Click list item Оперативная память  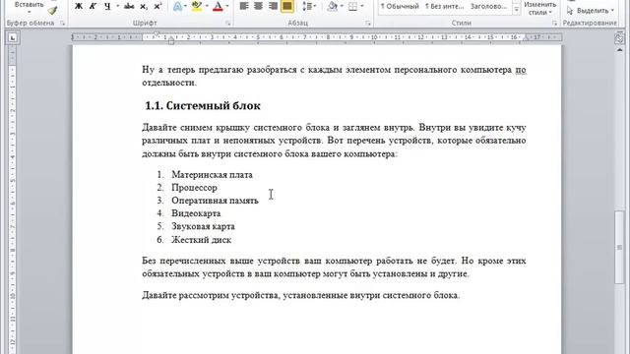coord(215,201)
